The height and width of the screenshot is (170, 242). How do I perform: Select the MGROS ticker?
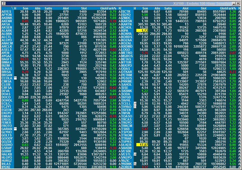127,56
